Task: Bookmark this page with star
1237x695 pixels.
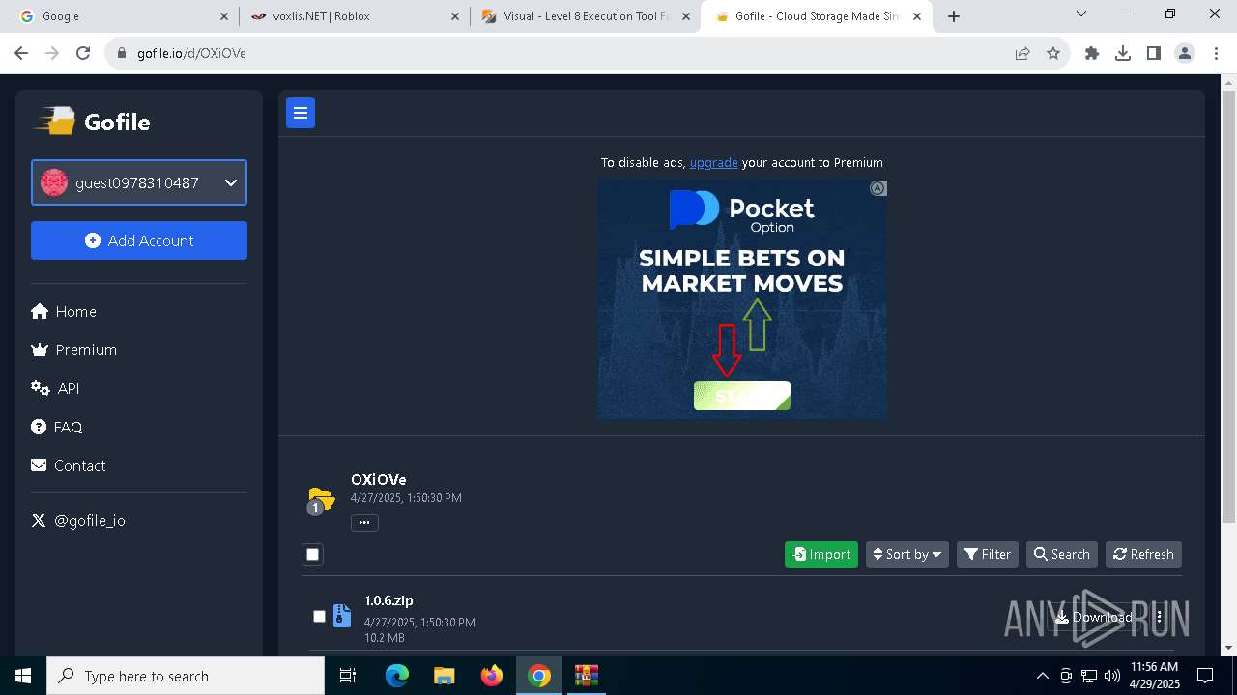Action: [1053, 53]
